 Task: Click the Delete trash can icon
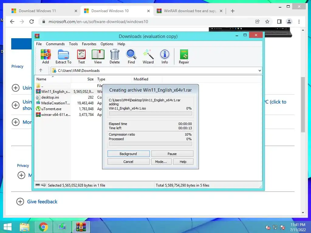click(114, 56)
